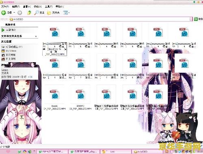Open the 工具(T) menu
Image resolution: width=203 pixels, height=154 pixels.
click(49, 7)
